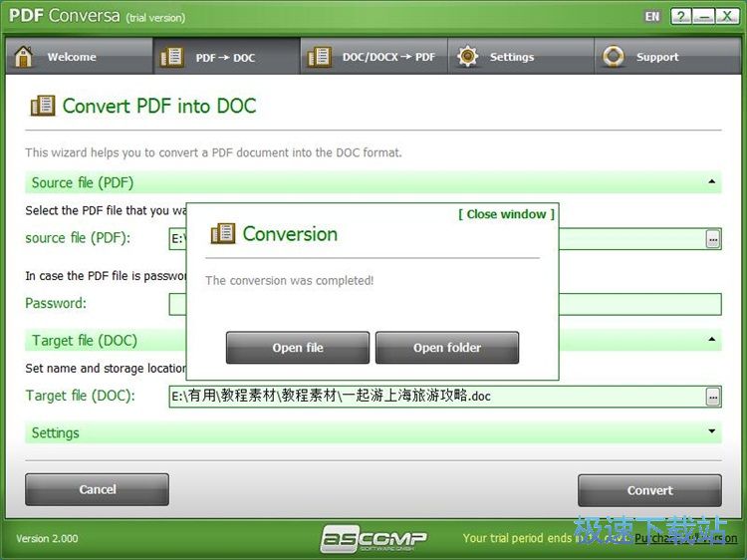Open the folder with the converted file
Viewport: 747px width, 560px height.
pos(447,348)
